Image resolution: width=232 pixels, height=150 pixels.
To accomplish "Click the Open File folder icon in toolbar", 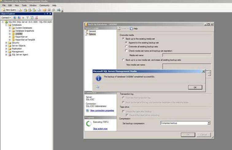I will (x=45, y=10).
